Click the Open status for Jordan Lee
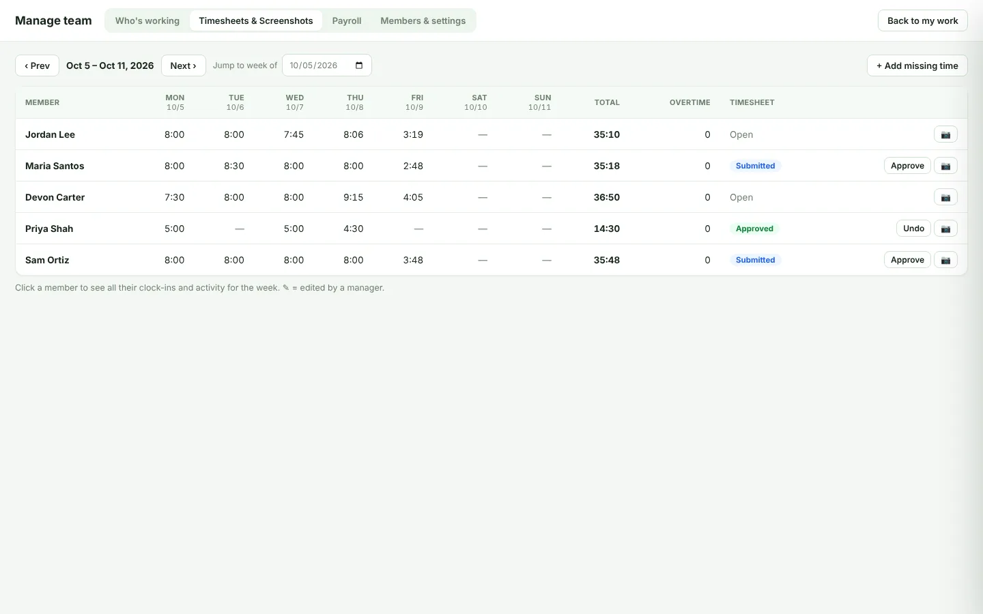 pos(741,134)
